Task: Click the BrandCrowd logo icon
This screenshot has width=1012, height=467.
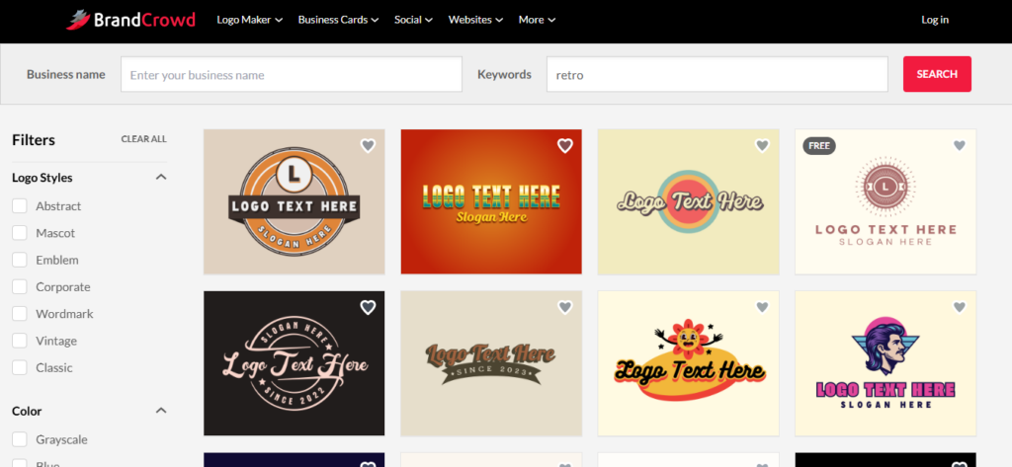Action: (x=78, y=19)
